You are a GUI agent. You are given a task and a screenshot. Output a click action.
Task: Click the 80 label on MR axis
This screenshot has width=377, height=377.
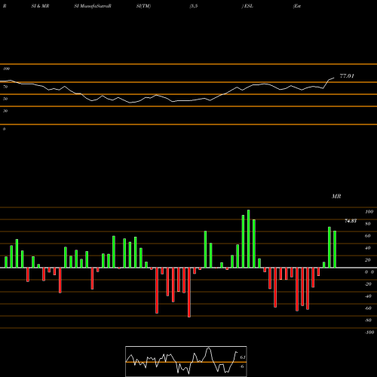pyautogui.click(x=368, y=224)
